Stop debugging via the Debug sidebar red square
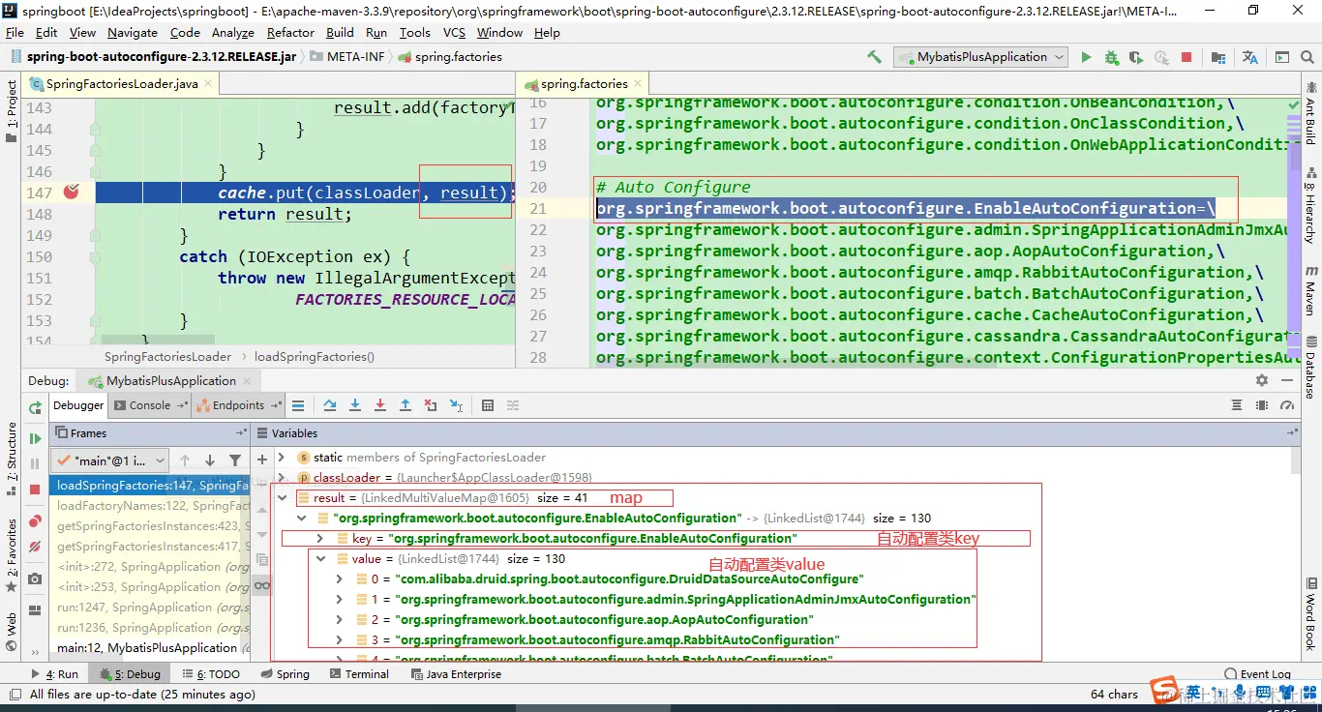Image resolution: width=1322 pixels, height=712 pixels. point(35,489)
